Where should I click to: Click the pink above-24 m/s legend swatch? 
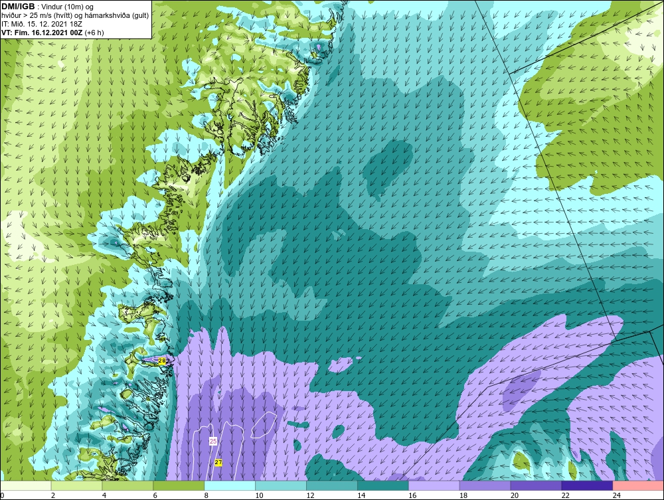pos(638,485)
